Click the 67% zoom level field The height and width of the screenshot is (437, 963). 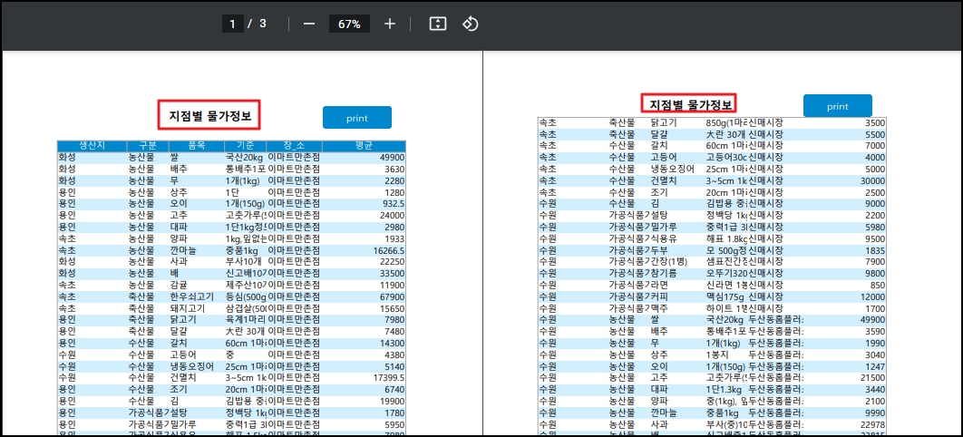[x=349, y=24]
